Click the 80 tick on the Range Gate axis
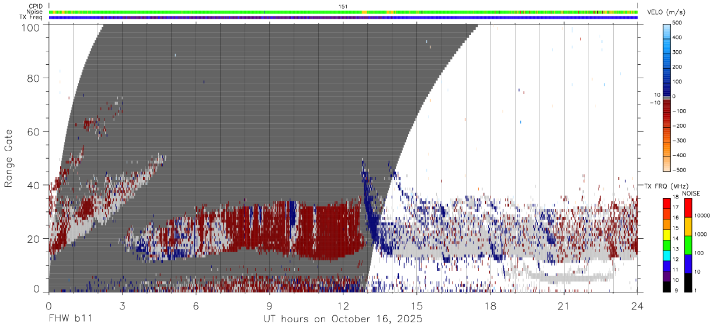This screenshot has height=331, width=717. (x=33, y=78)
